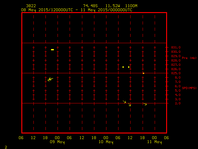This screenshot has width=198, height=149.
Task: Select the 831.0 pressure tick label
Action: (176, 47)
